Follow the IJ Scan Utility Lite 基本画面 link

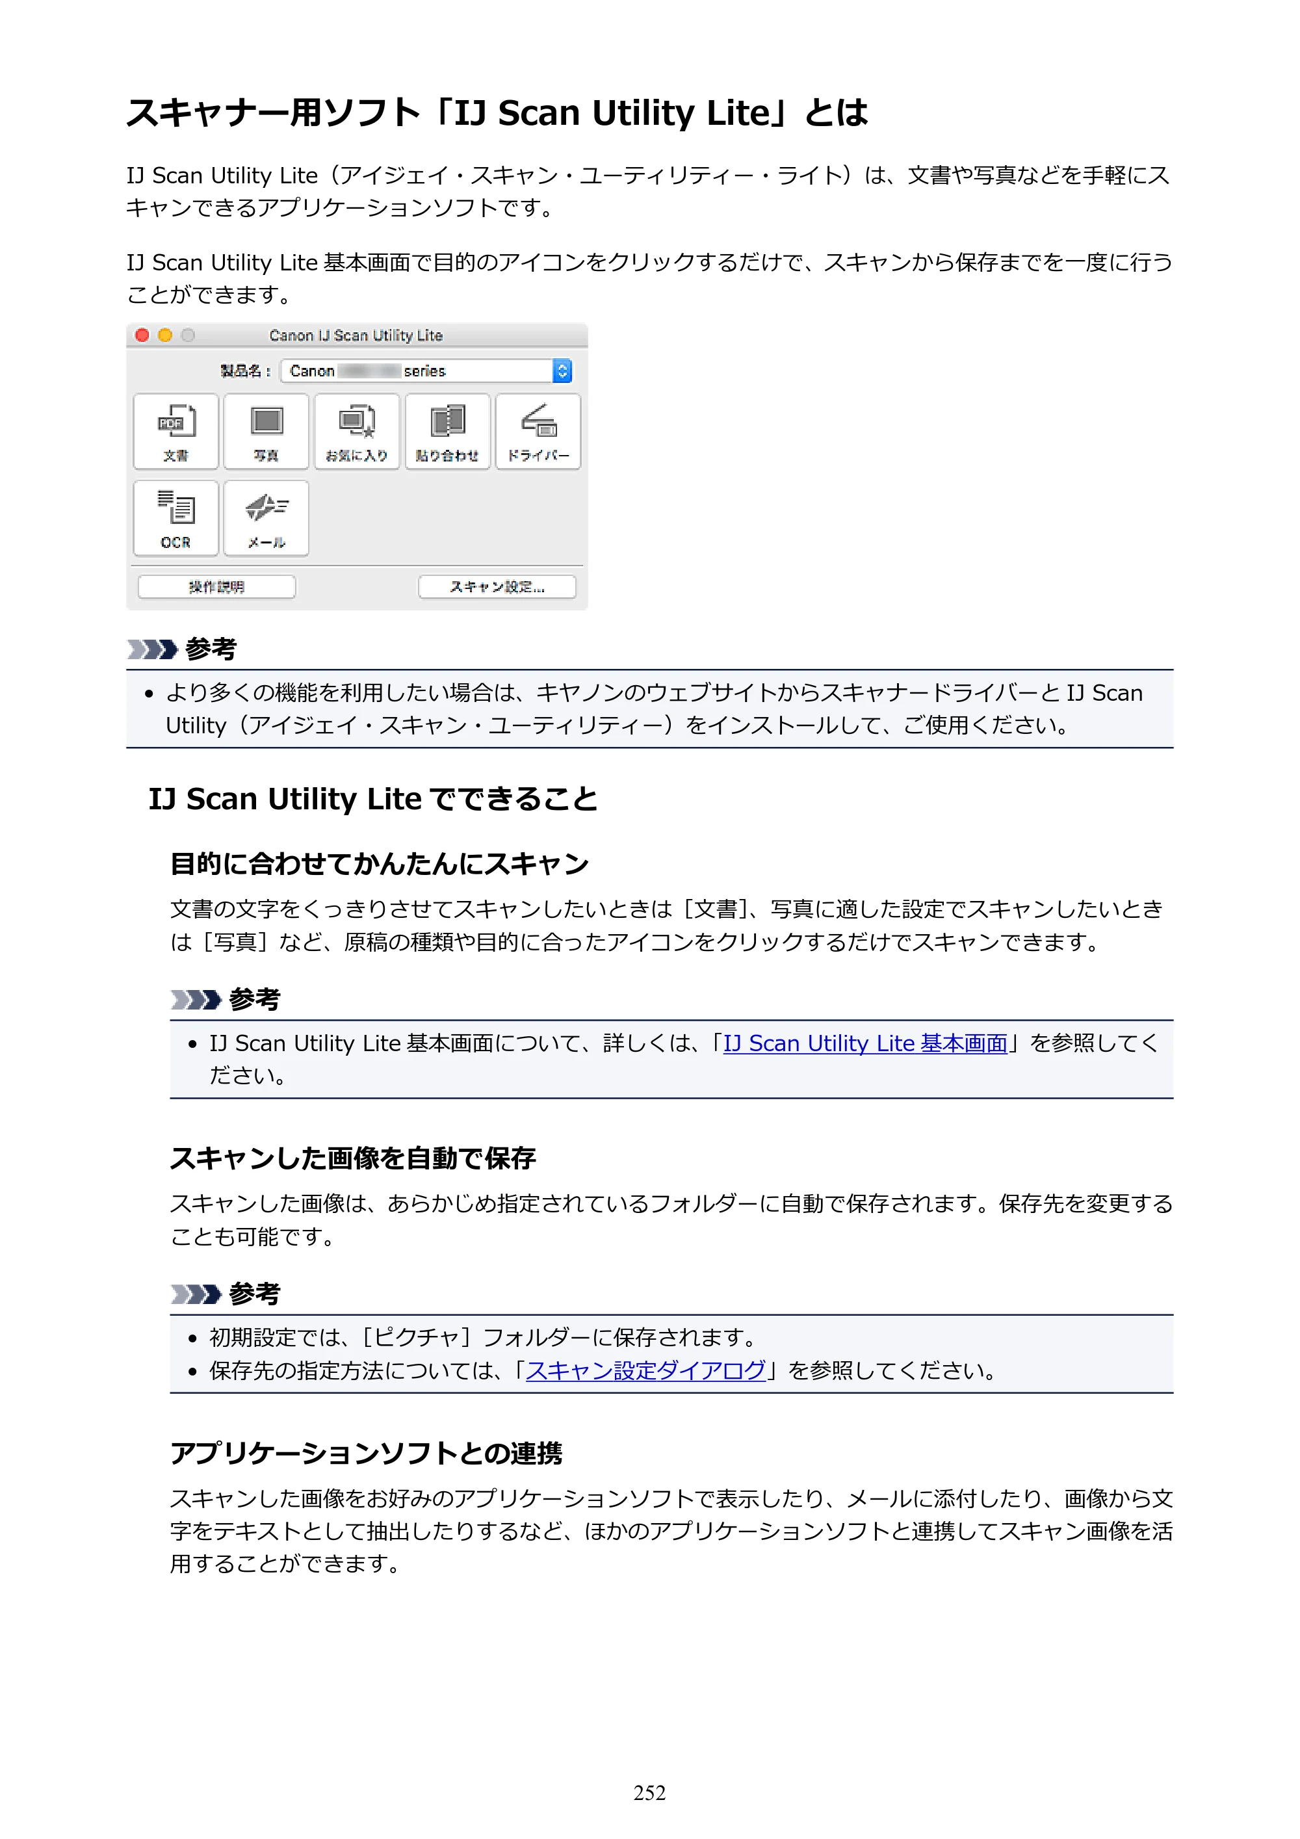click(x=865, y=1043)
